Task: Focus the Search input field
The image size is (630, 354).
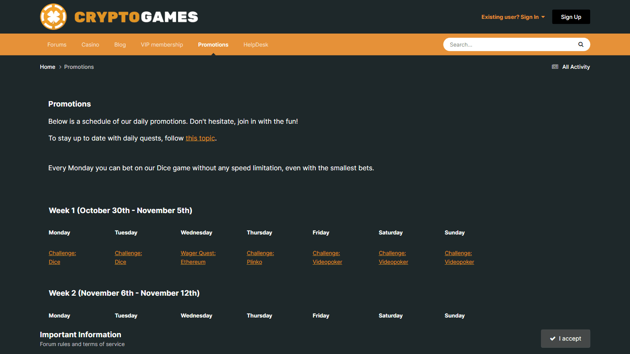Action: click(510, 44)
